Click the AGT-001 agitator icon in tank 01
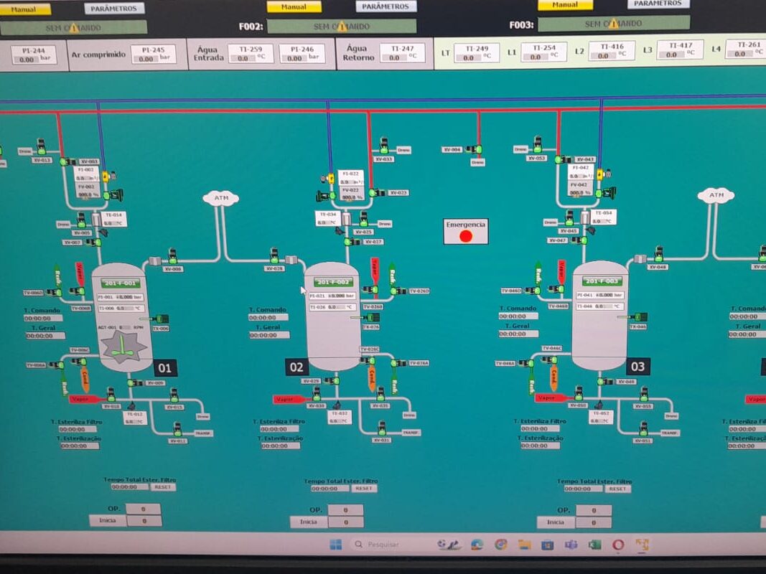This screenshot has height=574, width=766. click(x=123, y=347)
